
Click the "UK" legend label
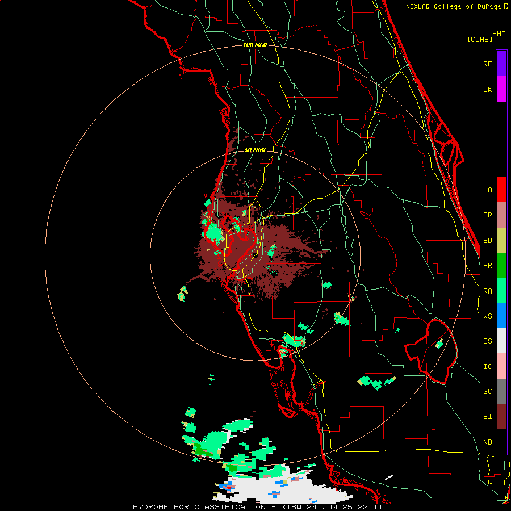(x=487, y=89)
